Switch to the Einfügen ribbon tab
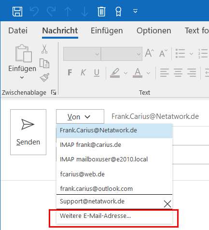209x230 pixels. (107, 30)
